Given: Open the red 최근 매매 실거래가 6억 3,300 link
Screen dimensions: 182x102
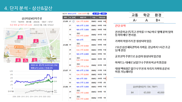Looking at the screenshot, I should [21, 25].
